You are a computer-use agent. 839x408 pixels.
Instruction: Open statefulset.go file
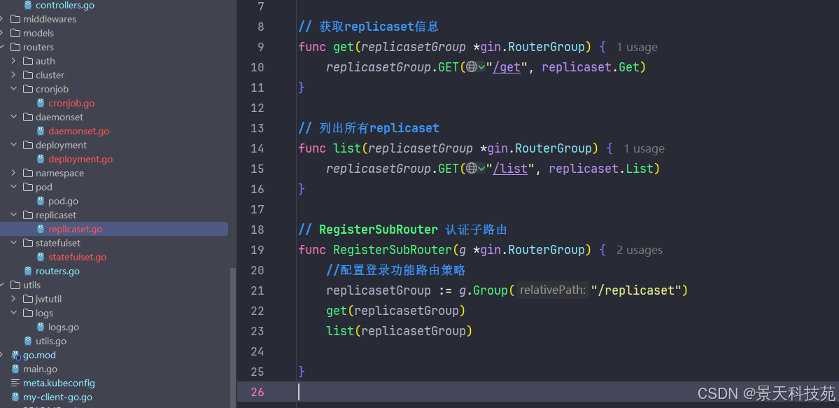[77, 257]
